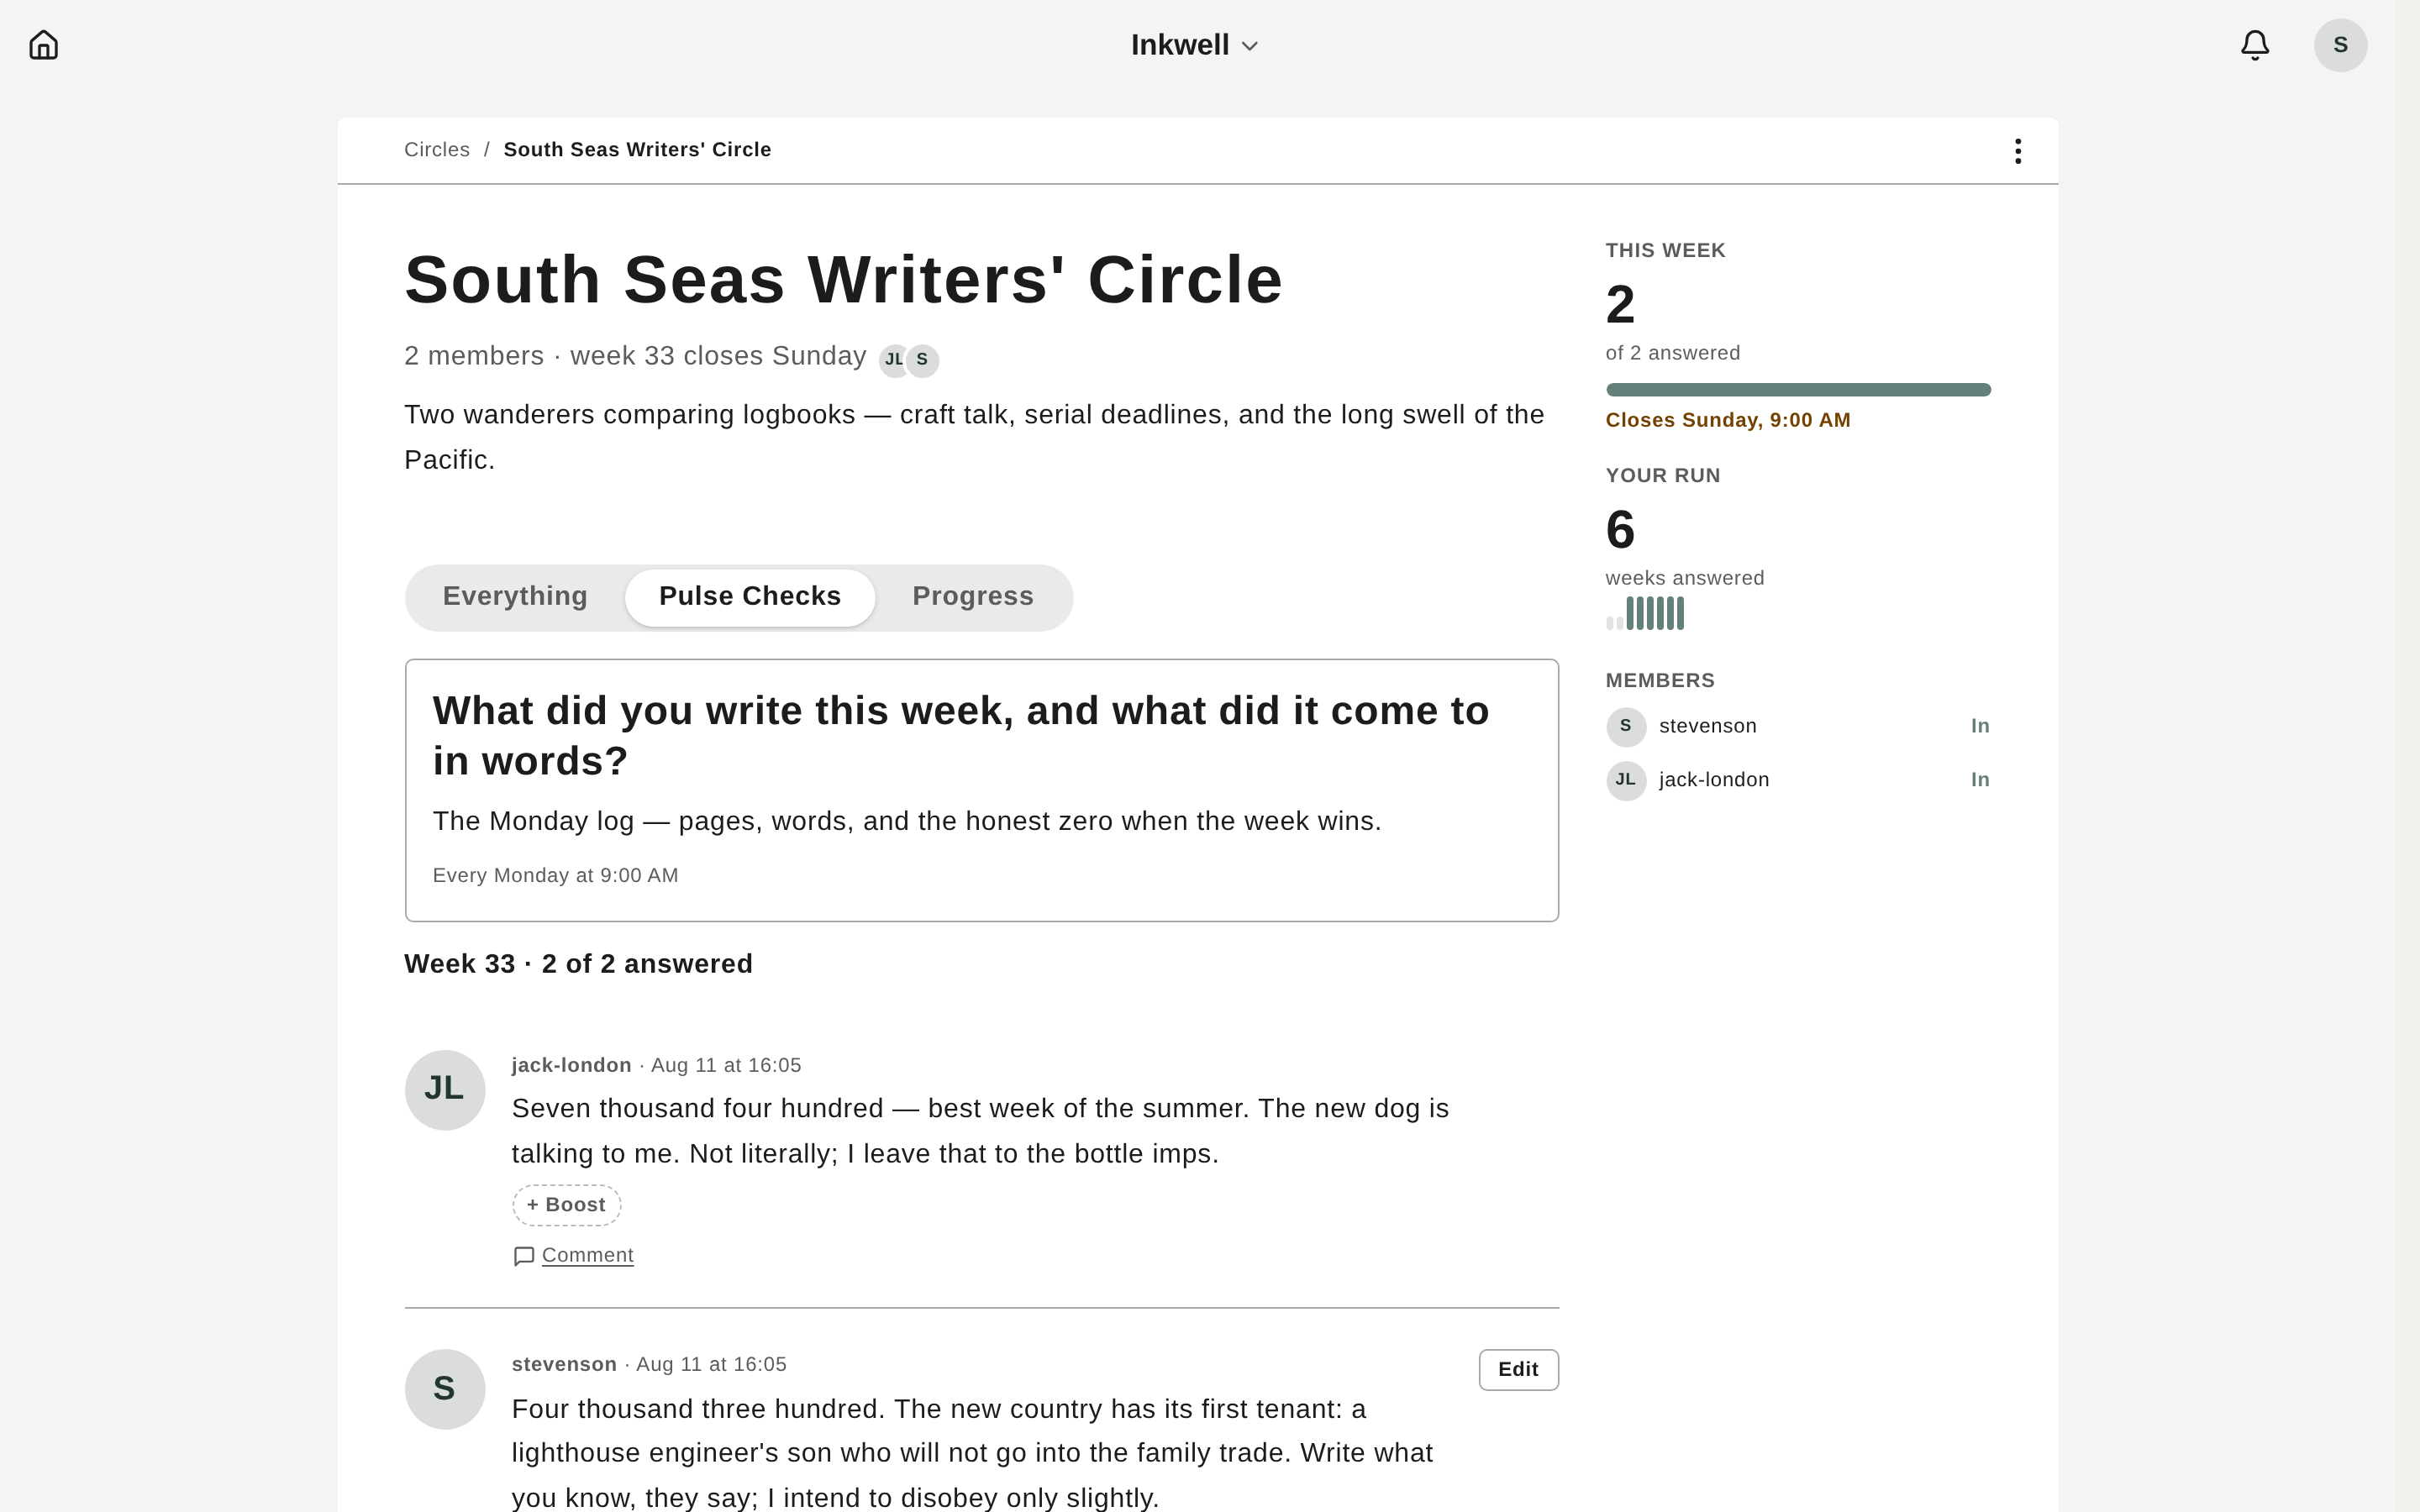This screenshot has height=1512, width=2420.
Task: Switch to the Everything tab
Action: (x=515, y=597)
